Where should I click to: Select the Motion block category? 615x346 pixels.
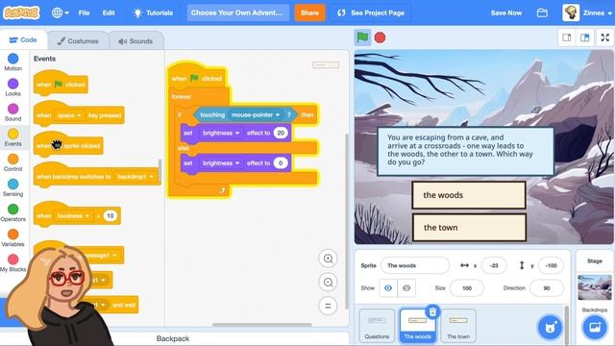pos(12,62)
